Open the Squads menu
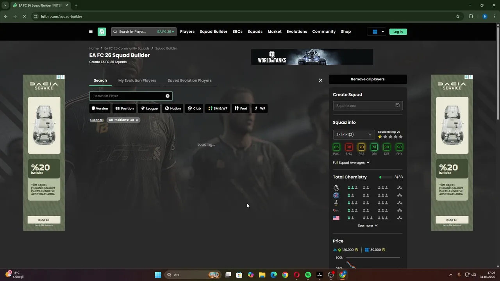Image resolution: width=500 pixels, height=281 pixels. (255, 32)
